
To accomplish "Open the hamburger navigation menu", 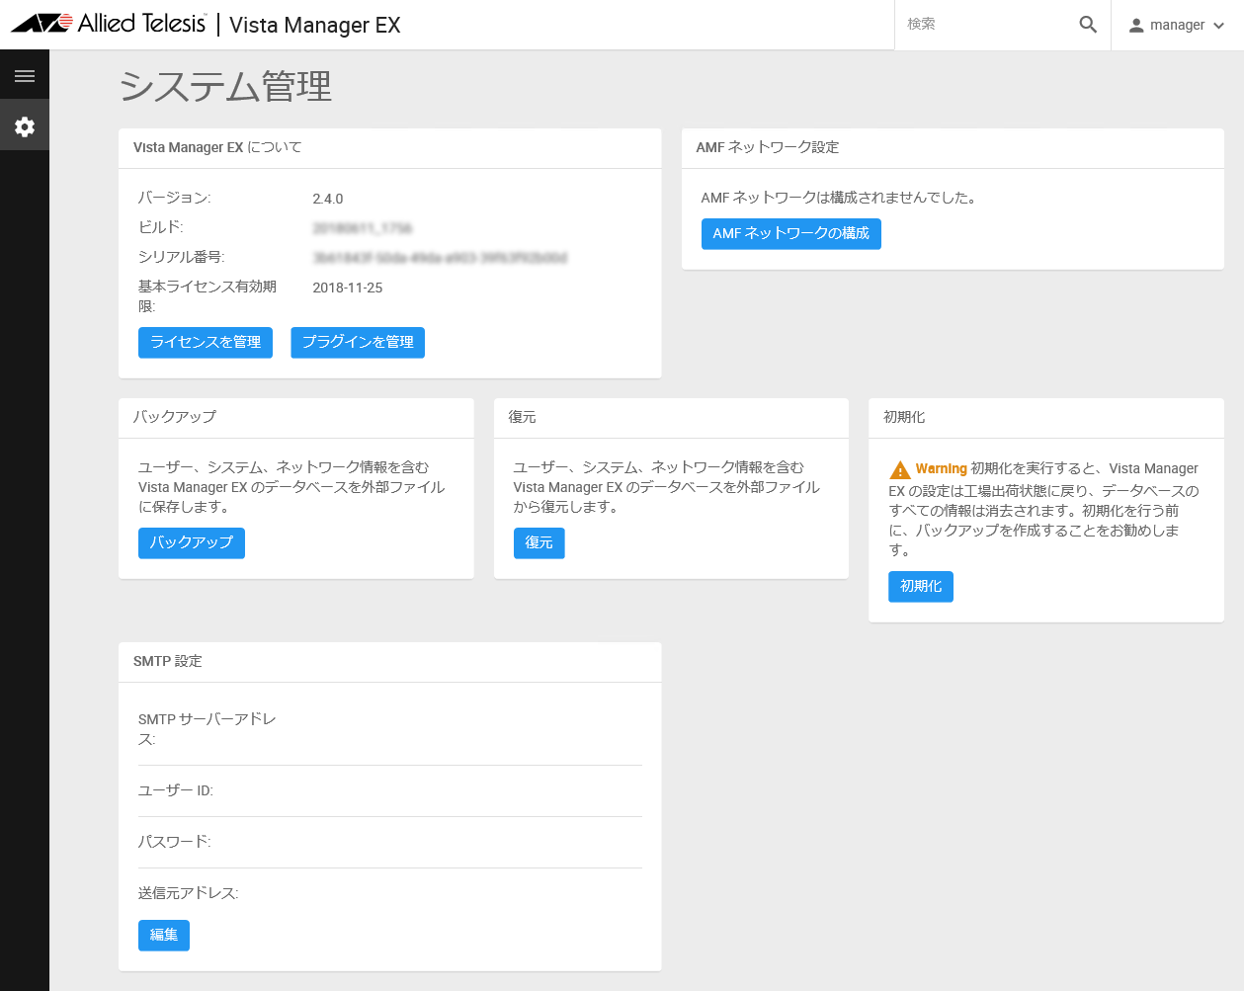I will click(x=25, y=76).
